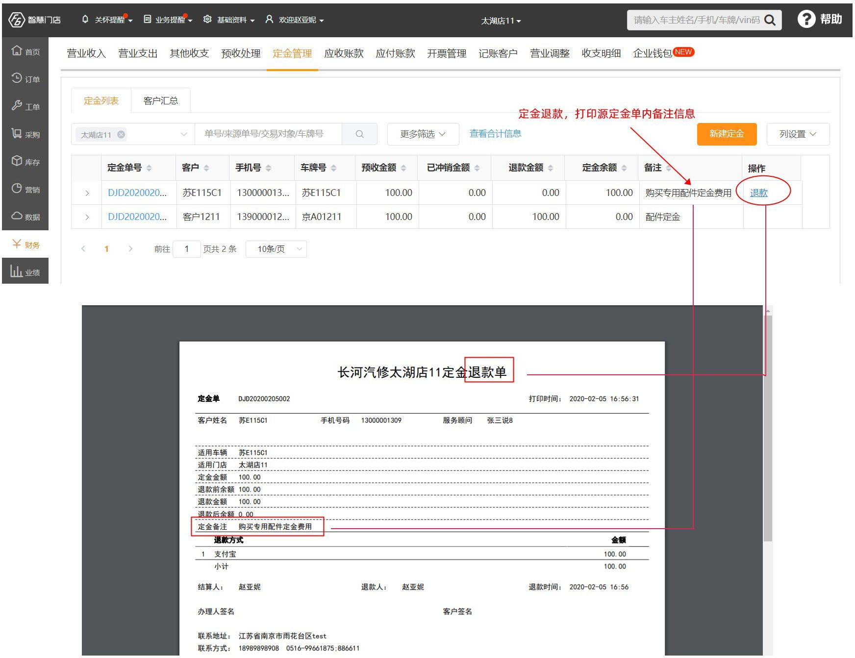Switch to 其他收支 tab
This screenshot has width=855, height=658.
pyautogui.click(x=189, y=53)
